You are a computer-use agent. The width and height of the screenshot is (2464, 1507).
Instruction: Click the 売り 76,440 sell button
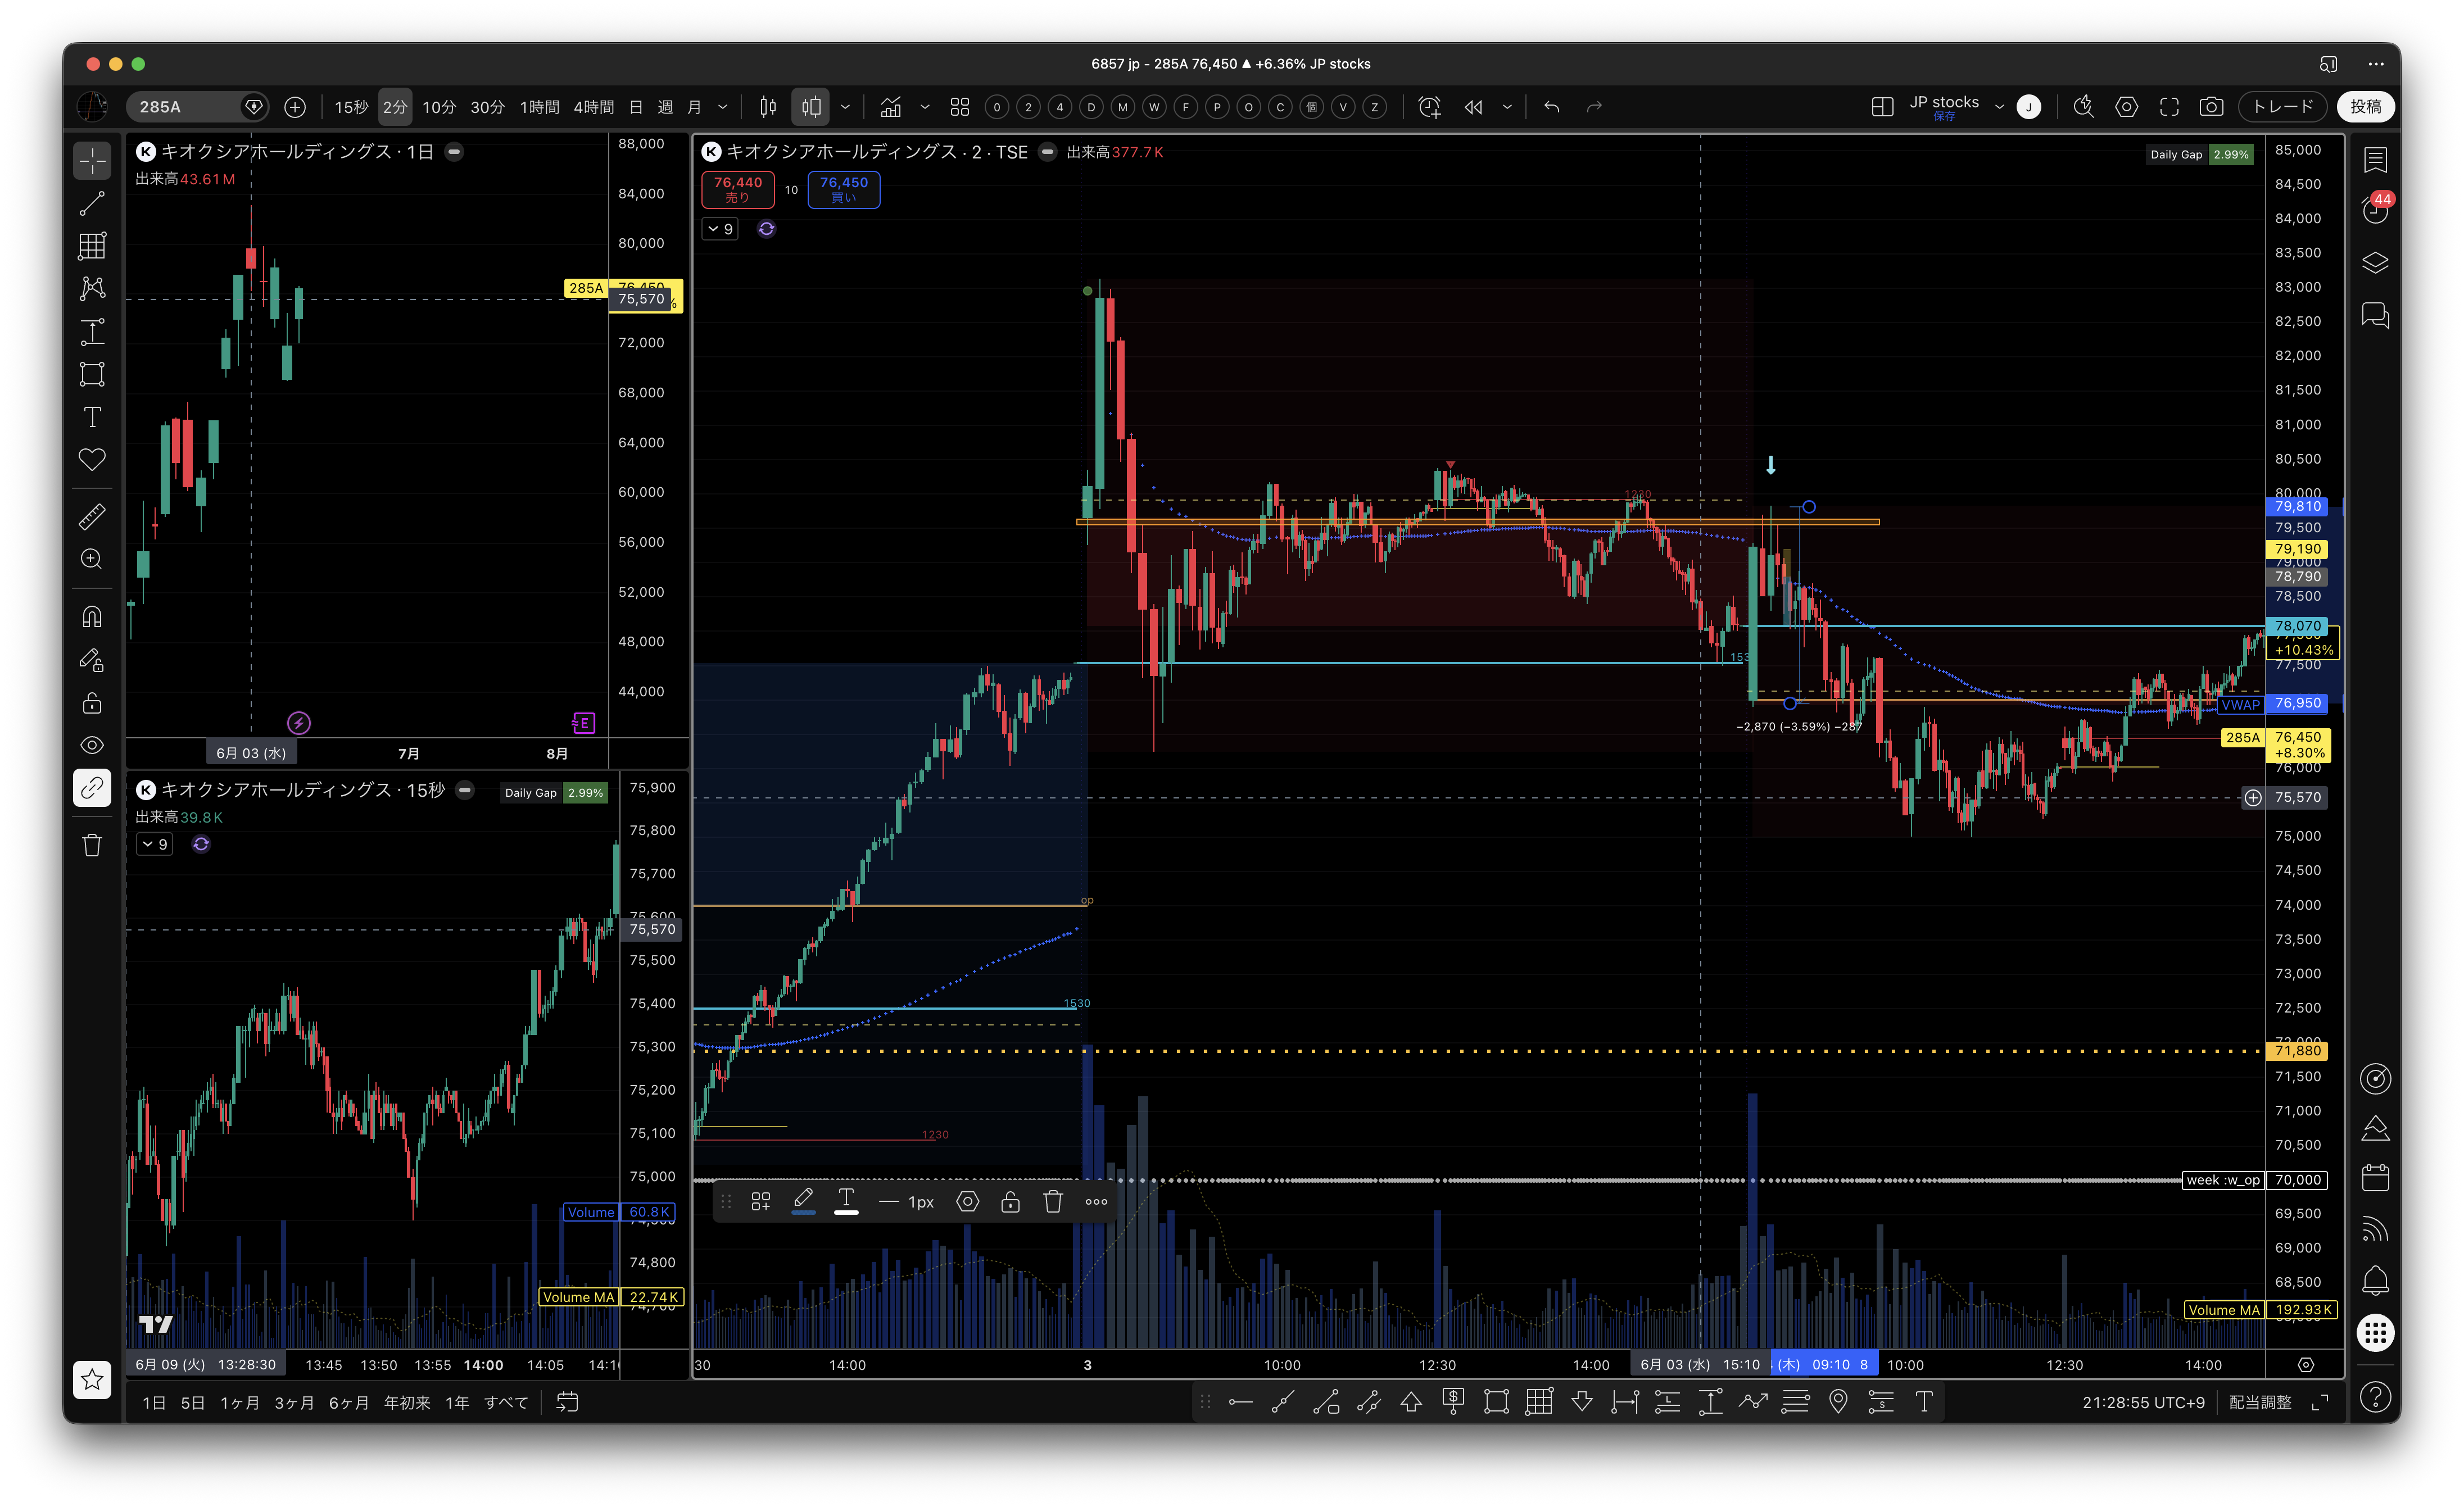(737, 189)
